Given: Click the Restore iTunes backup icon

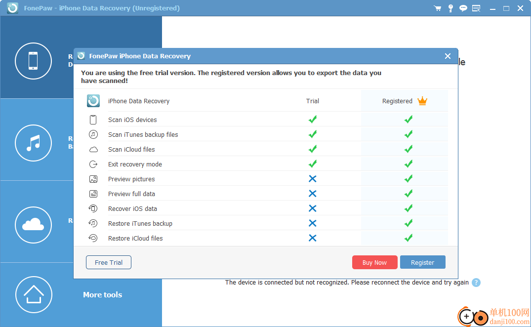Looking at the screenshot, I should click(93, 223).
